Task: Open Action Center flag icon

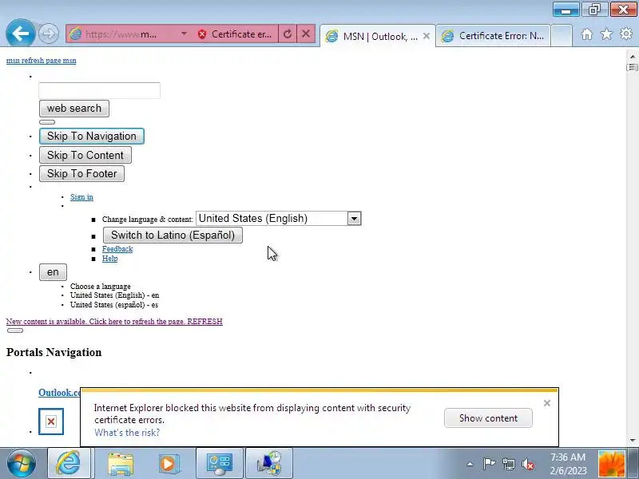Action: coord(489,464)
